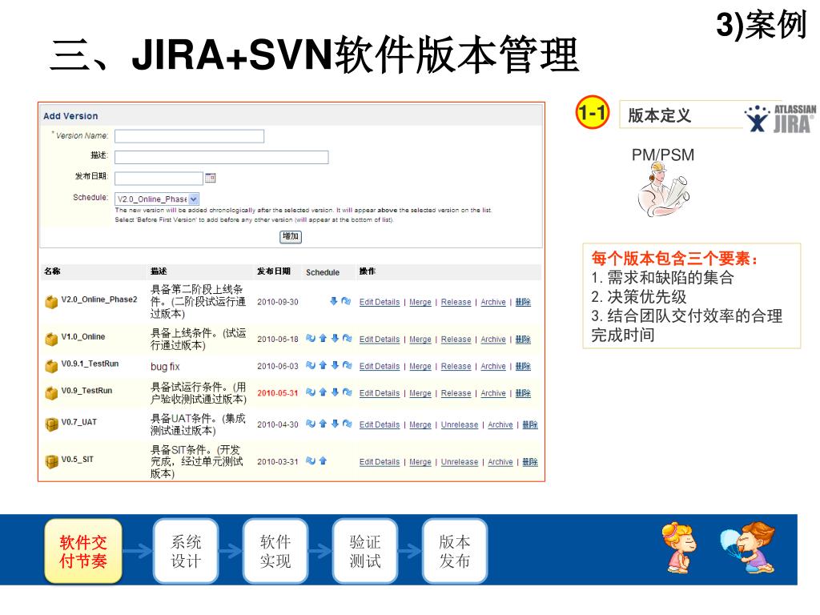
Task: Click the V0.9_TestRun package icon
Action: pos(51,392)
